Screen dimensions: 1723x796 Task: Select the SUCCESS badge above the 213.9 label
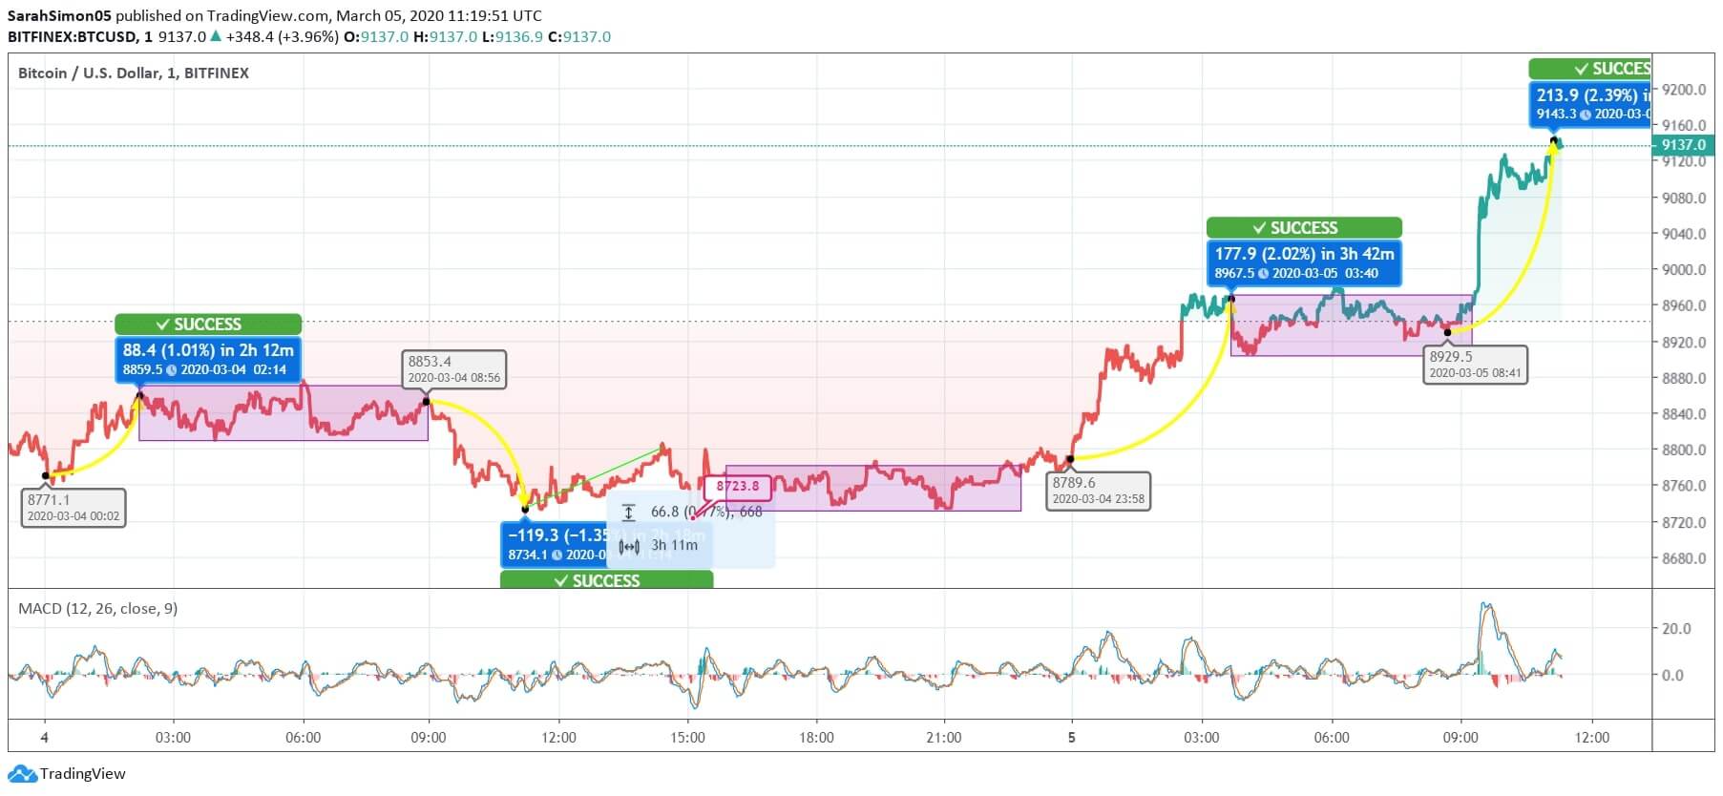(x=1590, y=69)
